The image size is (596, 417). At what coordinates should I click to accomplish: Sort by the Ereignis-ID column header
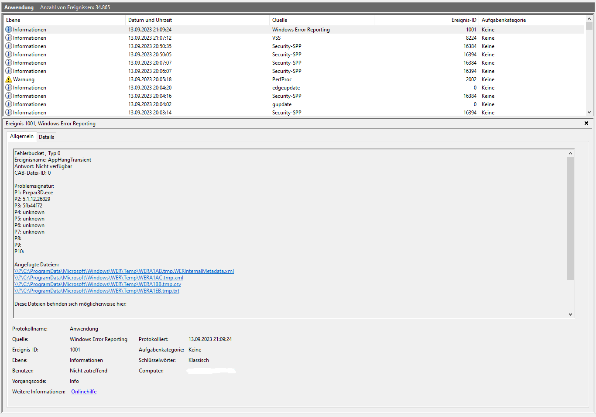(x=426, y=20)
